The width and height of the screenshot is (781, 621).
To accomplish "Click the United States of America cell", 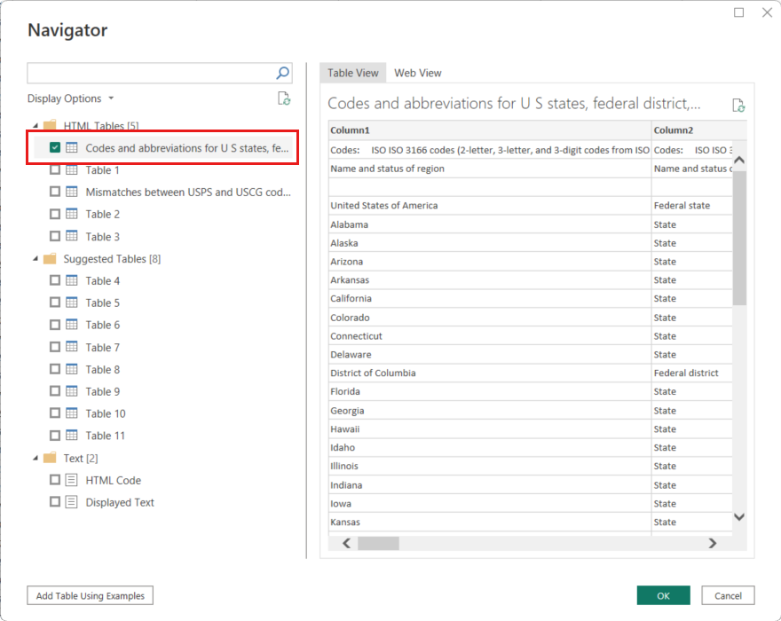I will [x=490, y=205].
